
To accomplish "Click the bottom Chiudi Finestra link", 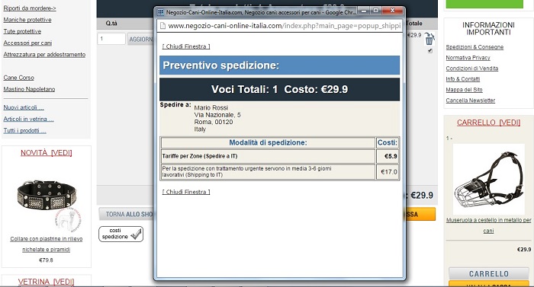I will [186, 192].
